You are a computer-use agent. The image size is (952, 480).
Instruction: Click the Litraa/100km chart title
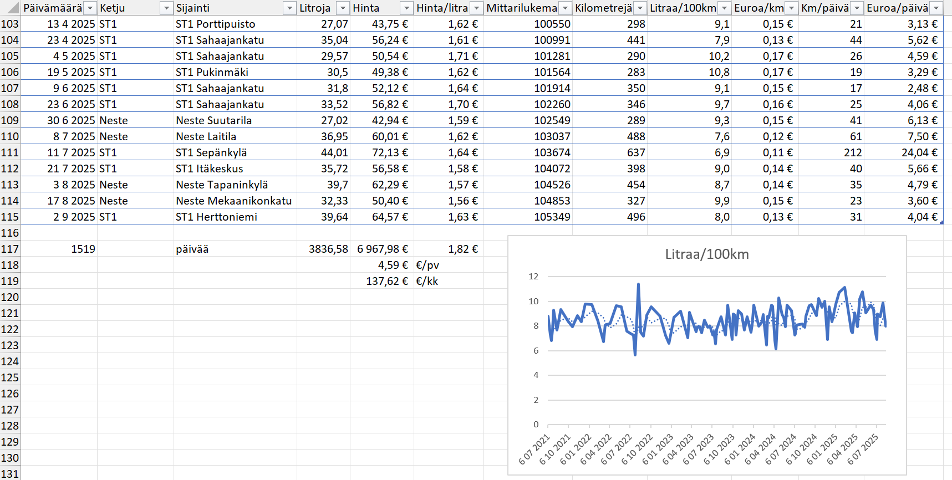(x=706, y=254)
